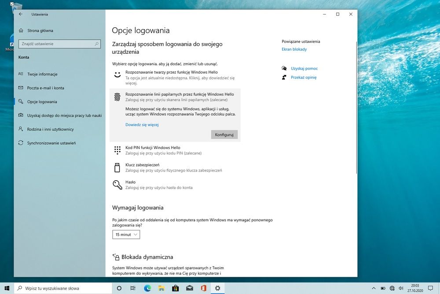Launch Microsoft Edge from taskbar
The width and height of the screenshot is (440, 294).
[x=147, y=288]
